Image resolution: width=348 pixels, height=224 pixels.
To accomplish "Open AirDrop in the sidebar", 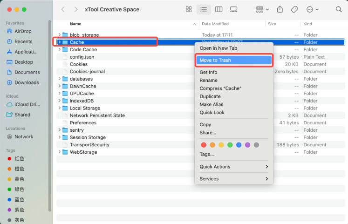I will 19,31.
